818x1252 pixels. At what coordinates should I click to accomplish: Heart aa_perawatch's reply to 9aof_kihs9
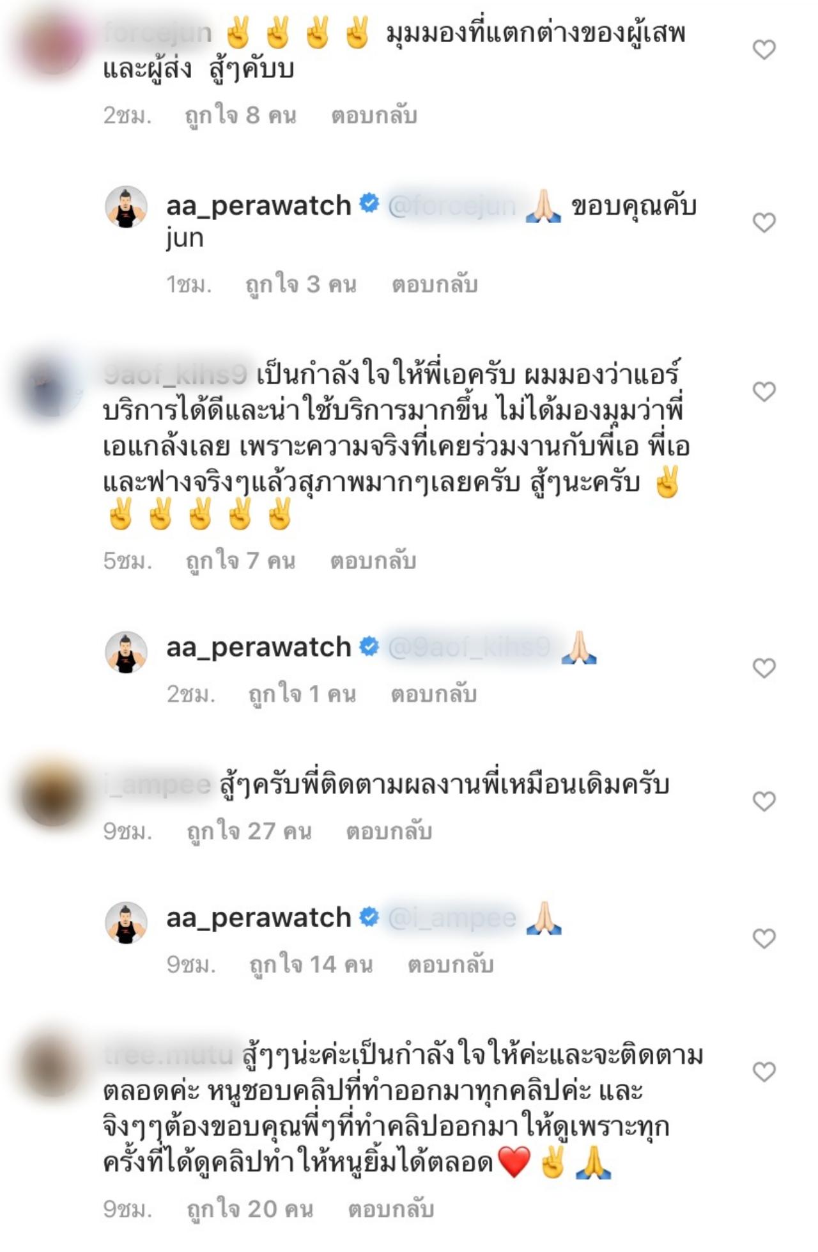764,668
